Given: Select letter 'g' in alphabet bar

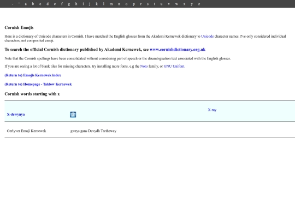Looking at the screenshot, I should (x=69, y=4).
